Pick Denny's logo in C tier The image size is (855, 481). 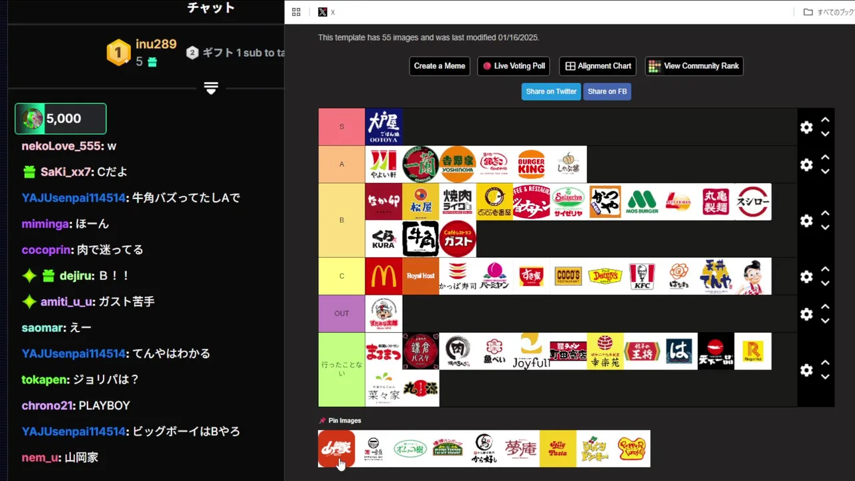[605, 277]
